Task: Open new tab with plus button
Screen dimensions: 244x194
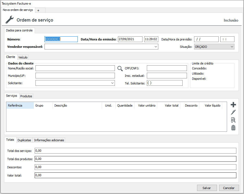Action: (38, 10)
